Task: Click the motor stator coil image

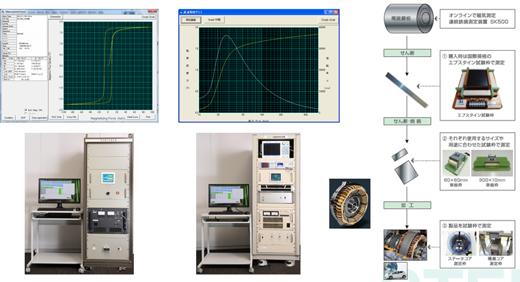Action: coord(350,203)
